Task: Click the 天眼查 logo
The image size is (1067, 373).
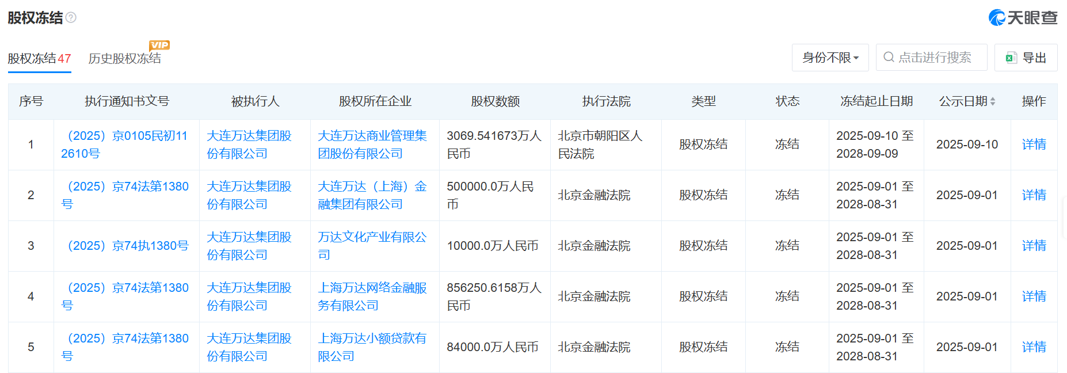Action: tap(1023, 18)
